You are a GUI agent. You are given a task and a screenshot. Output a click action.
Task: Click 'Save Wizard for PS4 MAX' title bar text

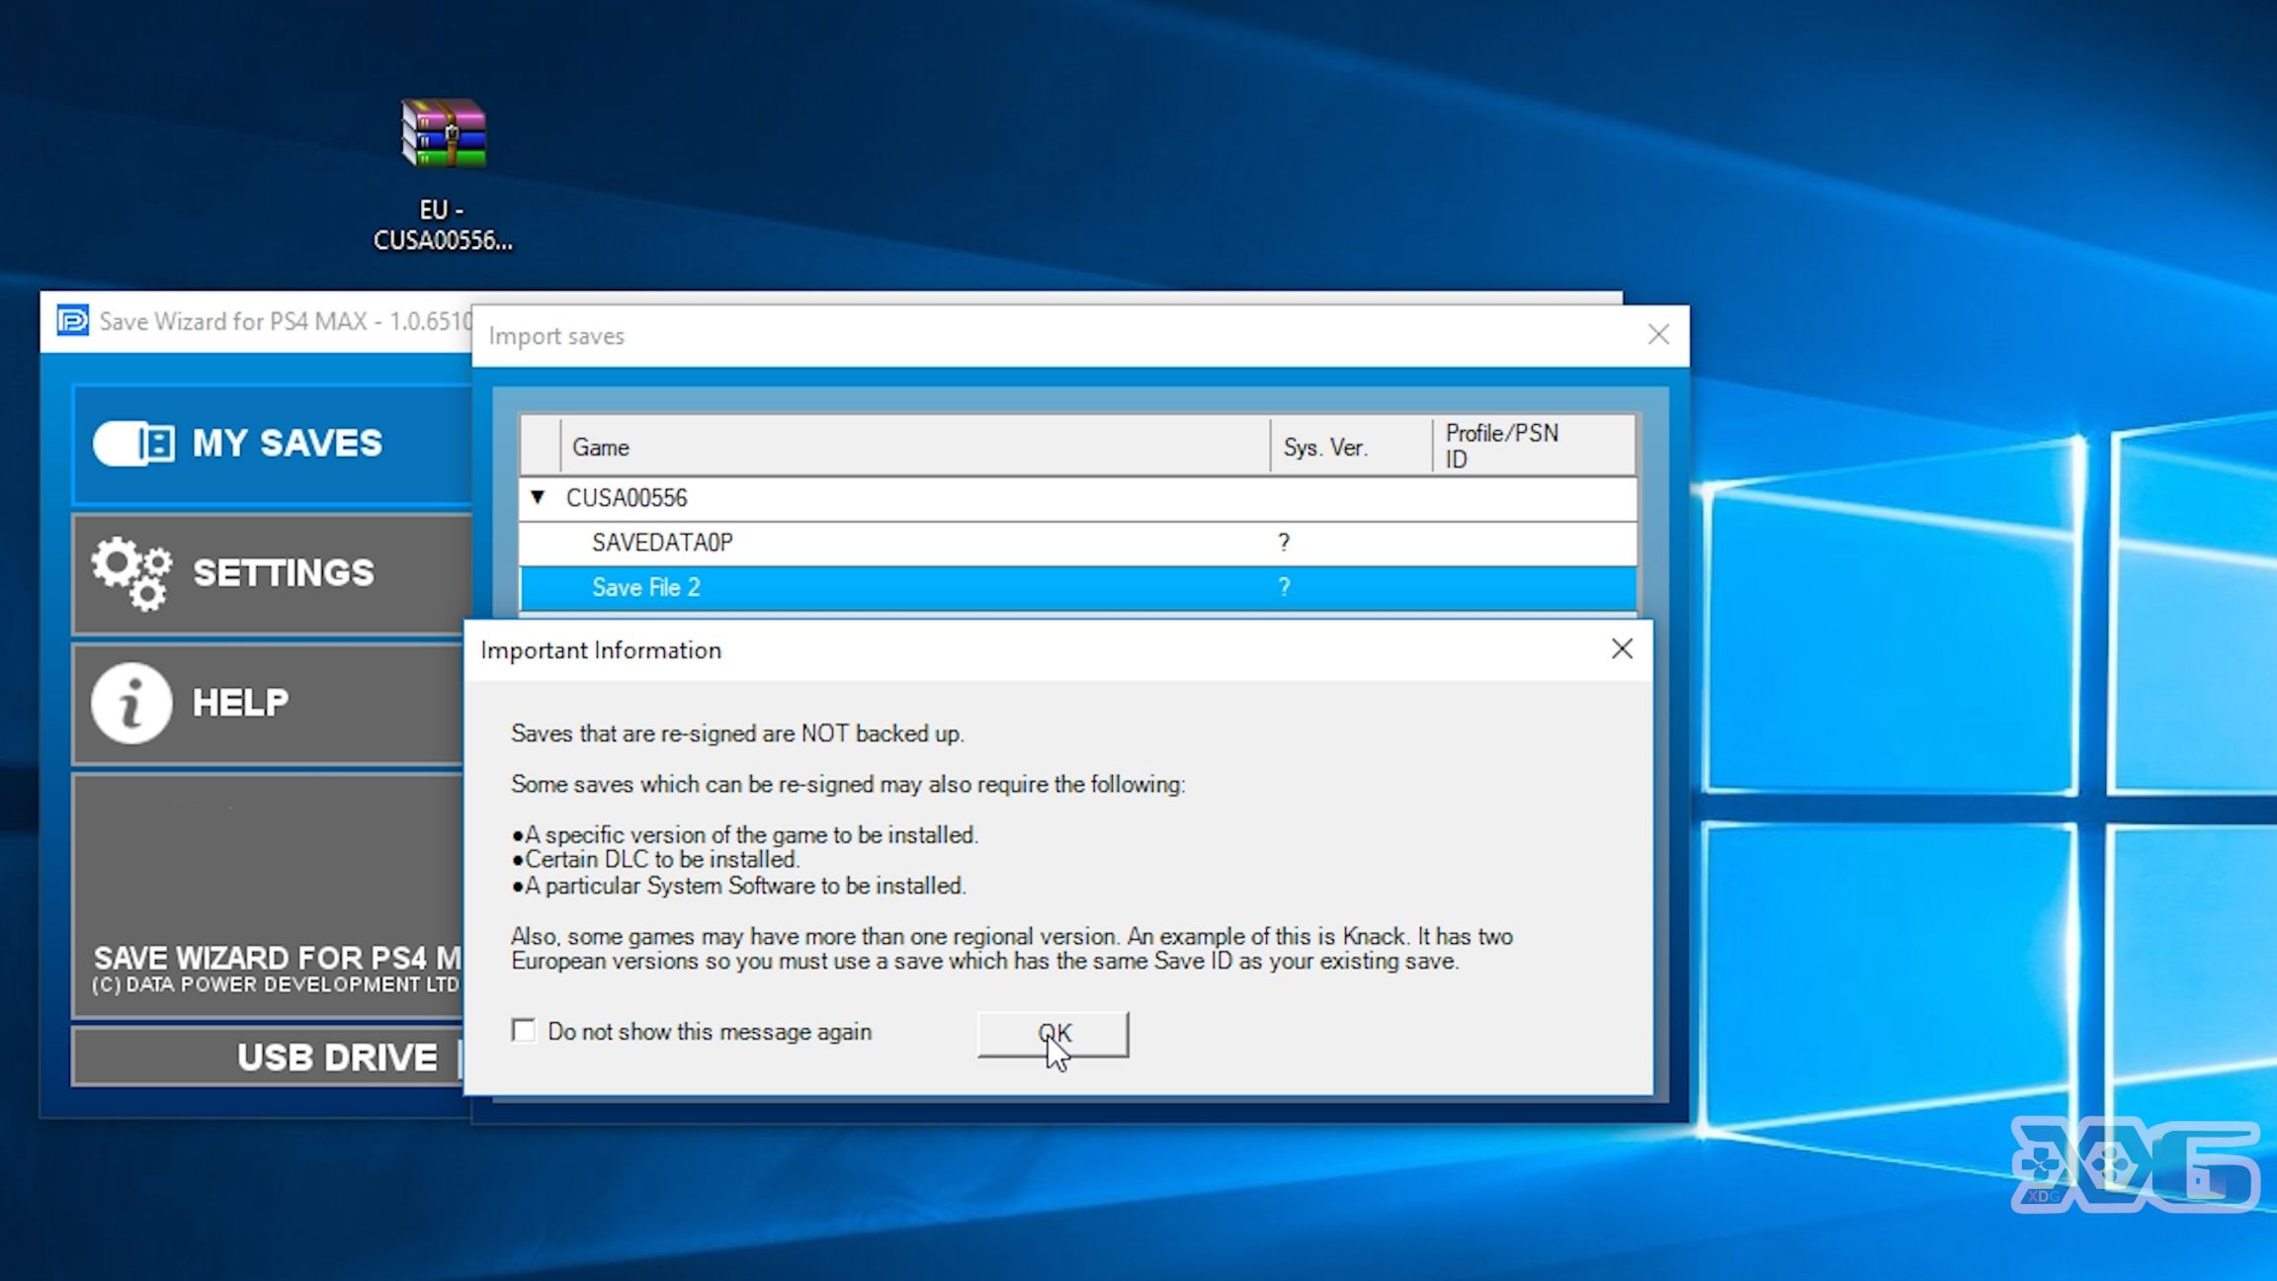[x=286, y=321]
